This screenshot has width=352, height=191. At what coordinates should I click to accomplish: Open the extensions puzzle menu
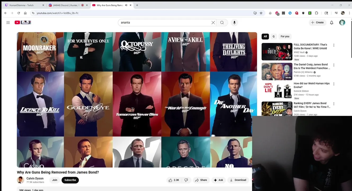point(317,13)
